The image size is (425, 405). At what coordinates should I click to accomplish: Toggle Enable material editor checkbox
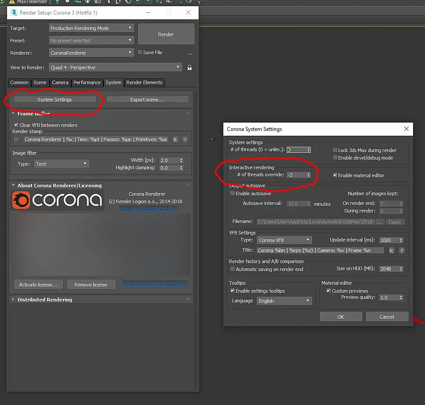[x=335, y=175]
